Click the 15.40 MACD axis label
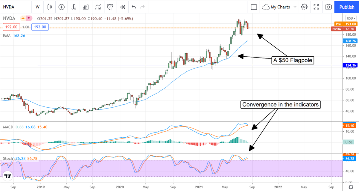 tap(349, 125)
